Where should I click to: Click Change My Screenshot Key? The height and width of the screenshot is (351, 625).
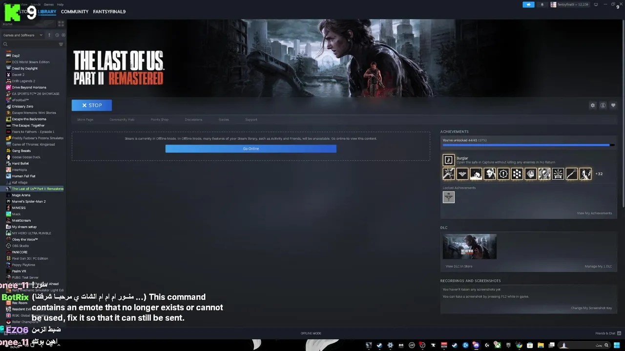[x=591, y=308]
